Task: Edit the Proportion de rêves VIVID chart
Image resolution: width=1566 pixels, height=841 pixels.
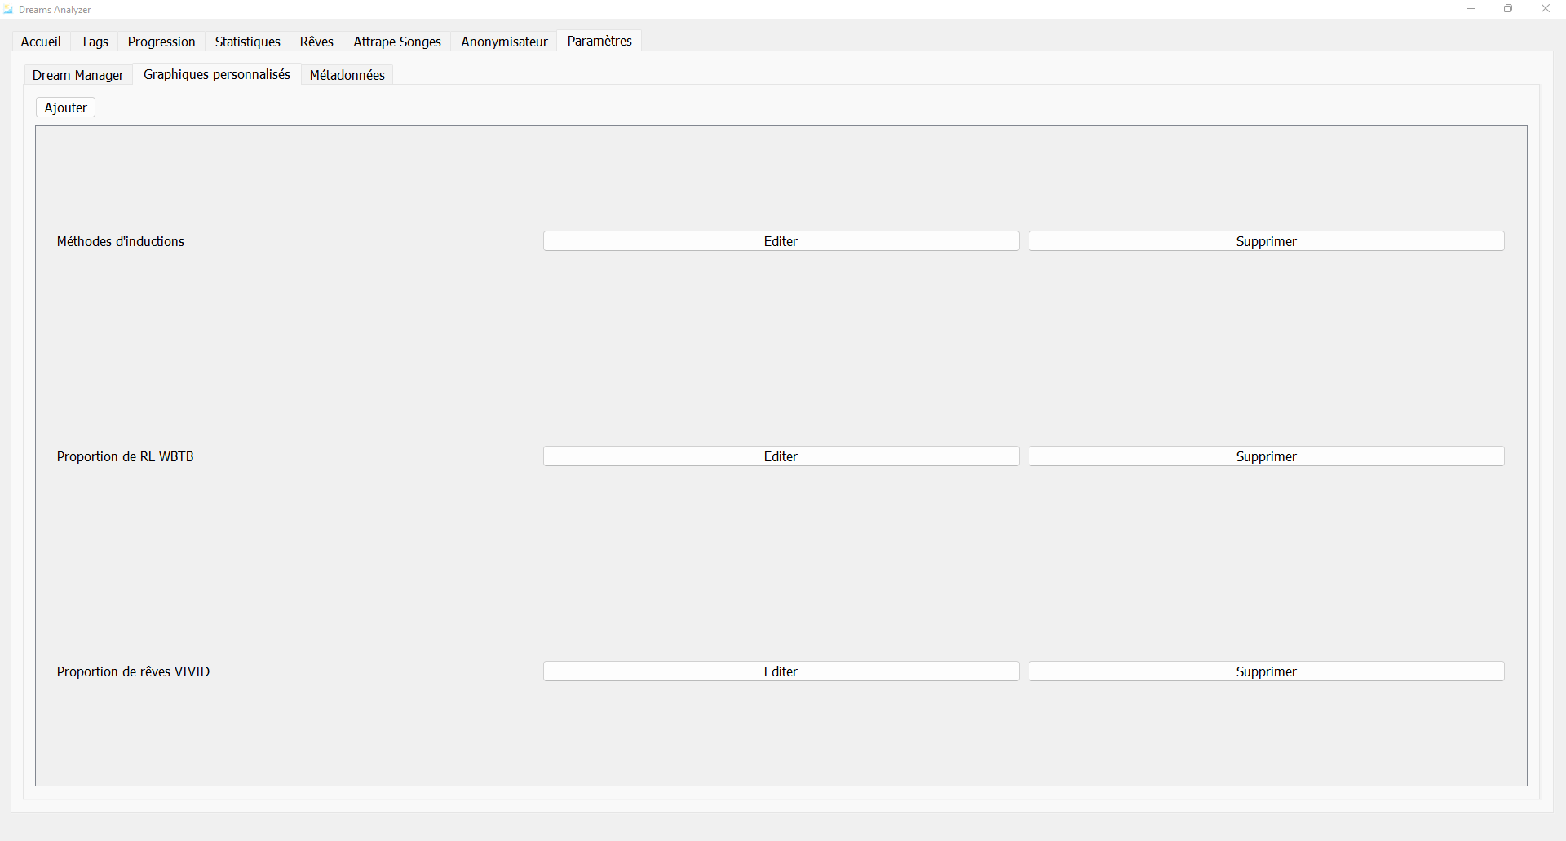Action: point(781,671)
